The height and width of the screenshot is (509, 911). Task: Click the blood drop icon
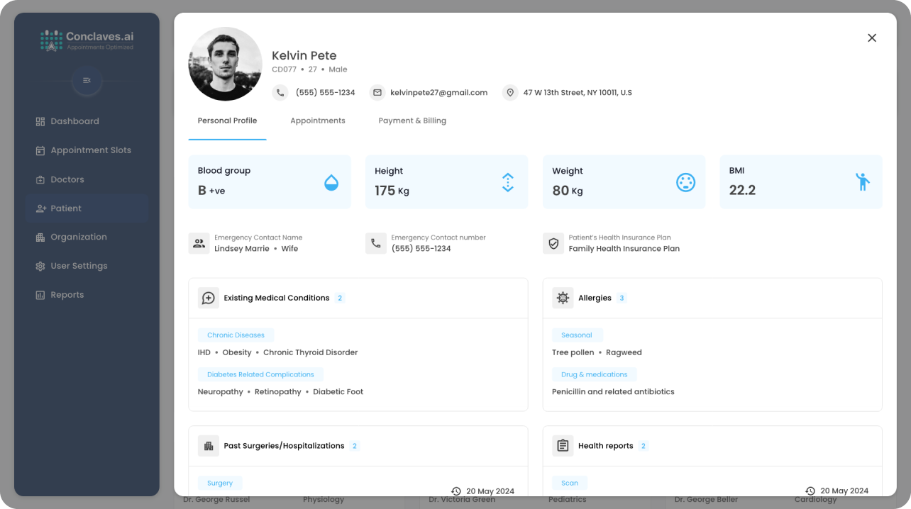pos(331,182)
